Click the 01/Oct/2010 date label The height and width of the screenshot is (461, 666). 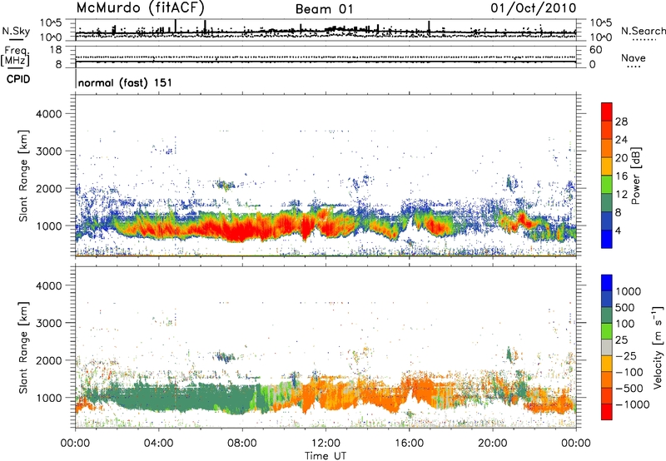tap(533, 8)
